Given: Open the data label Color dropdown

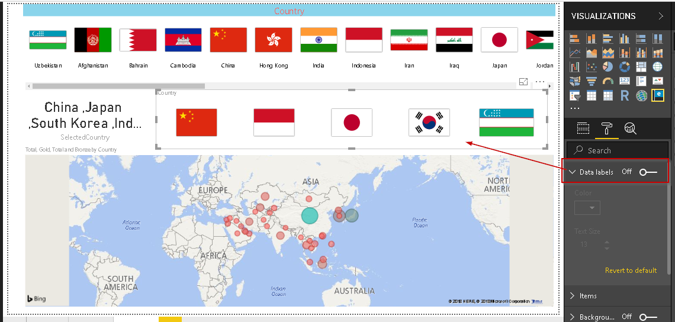Looking at the screenshot, I should (x=587, y=208).
